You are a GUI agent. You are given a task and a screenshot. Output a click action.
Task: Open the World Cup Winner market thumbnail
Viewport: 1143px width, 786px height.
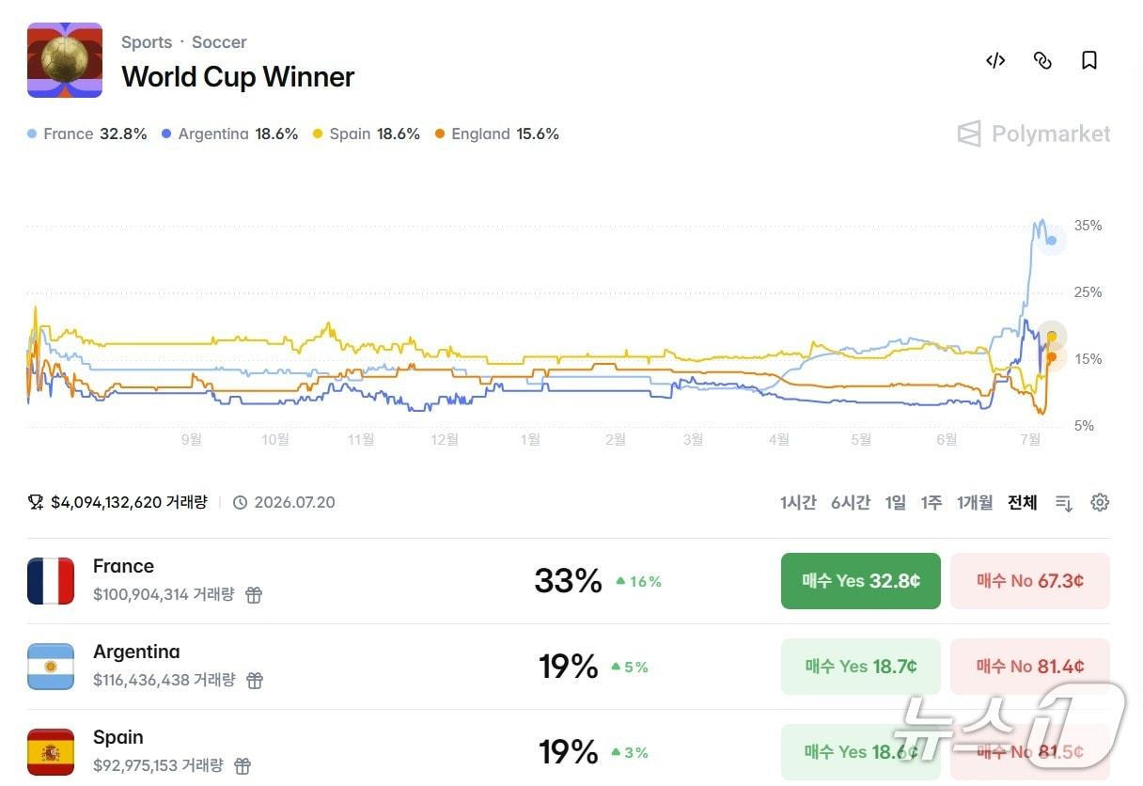click(65, 60)
